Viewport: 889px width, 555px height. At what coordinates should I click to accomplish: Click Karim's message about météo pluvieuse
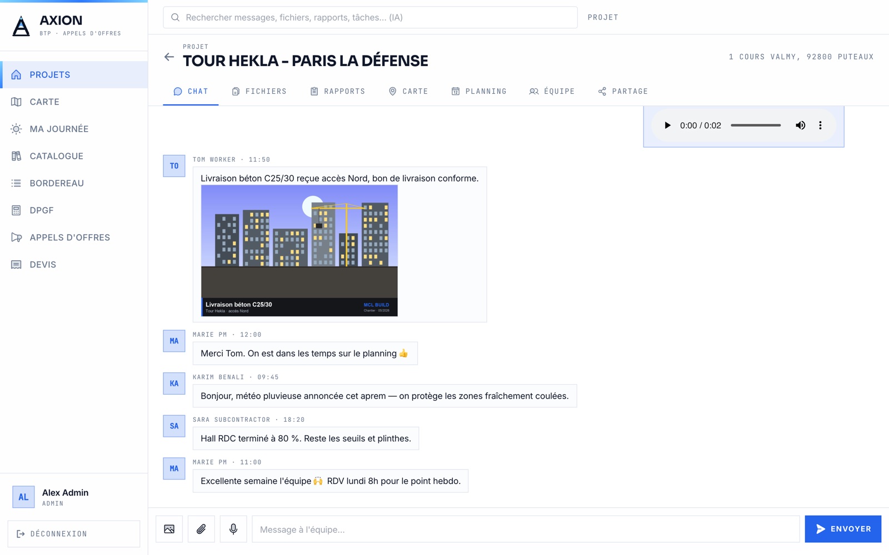point(384,396)
